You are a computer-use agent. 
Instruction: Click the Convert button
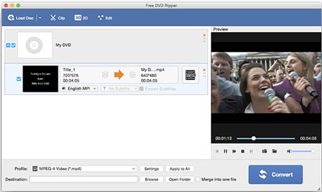275,174
